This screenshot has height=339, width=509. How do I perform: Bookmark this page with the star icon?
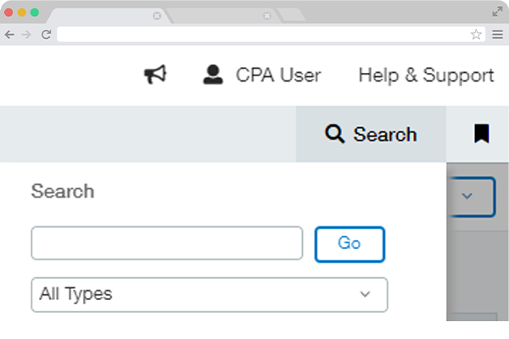(476, 35)
